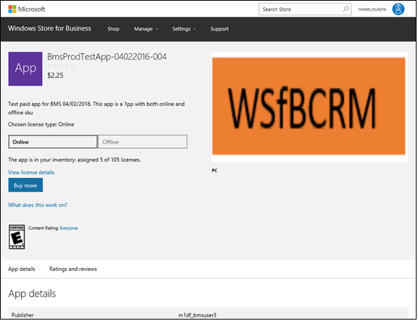
Task: Click the Everyone content rating link
Action: tap(69, 228)
